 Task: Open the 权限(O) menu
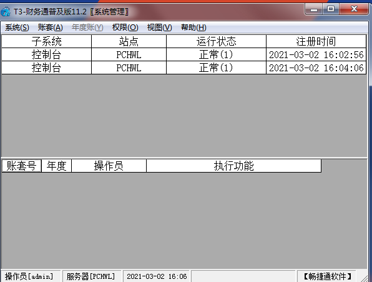pos(125,28)
